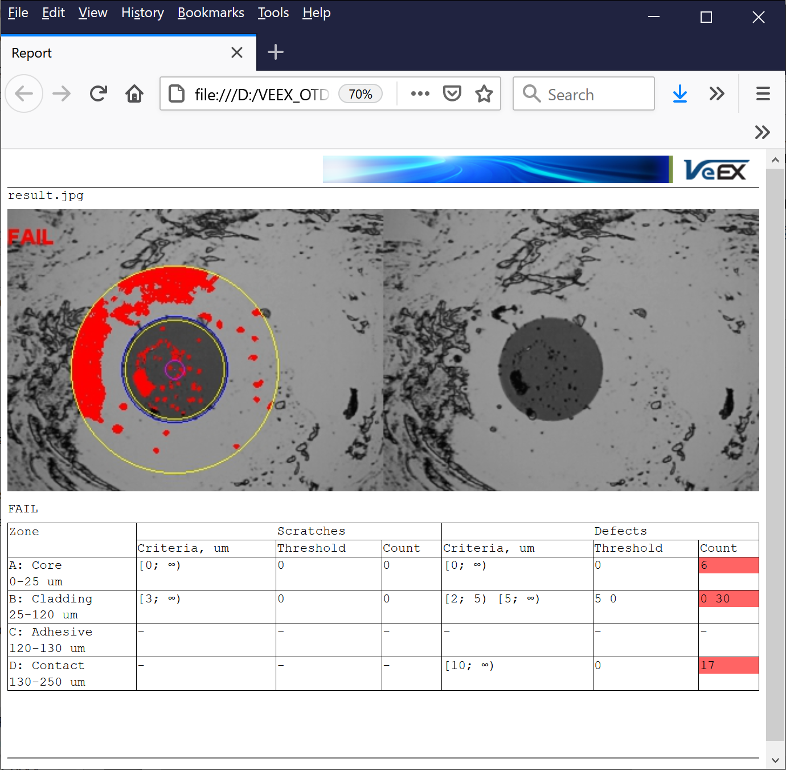This screenshot has width=786, height=770.
Task: Open the Downloads panel
Action: [x=679, y=93]
